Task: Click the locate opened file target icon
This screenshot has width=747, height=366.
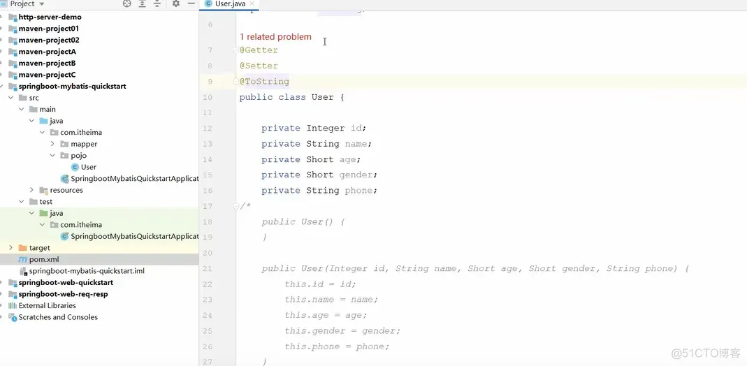Action: (x=126, y=3)
